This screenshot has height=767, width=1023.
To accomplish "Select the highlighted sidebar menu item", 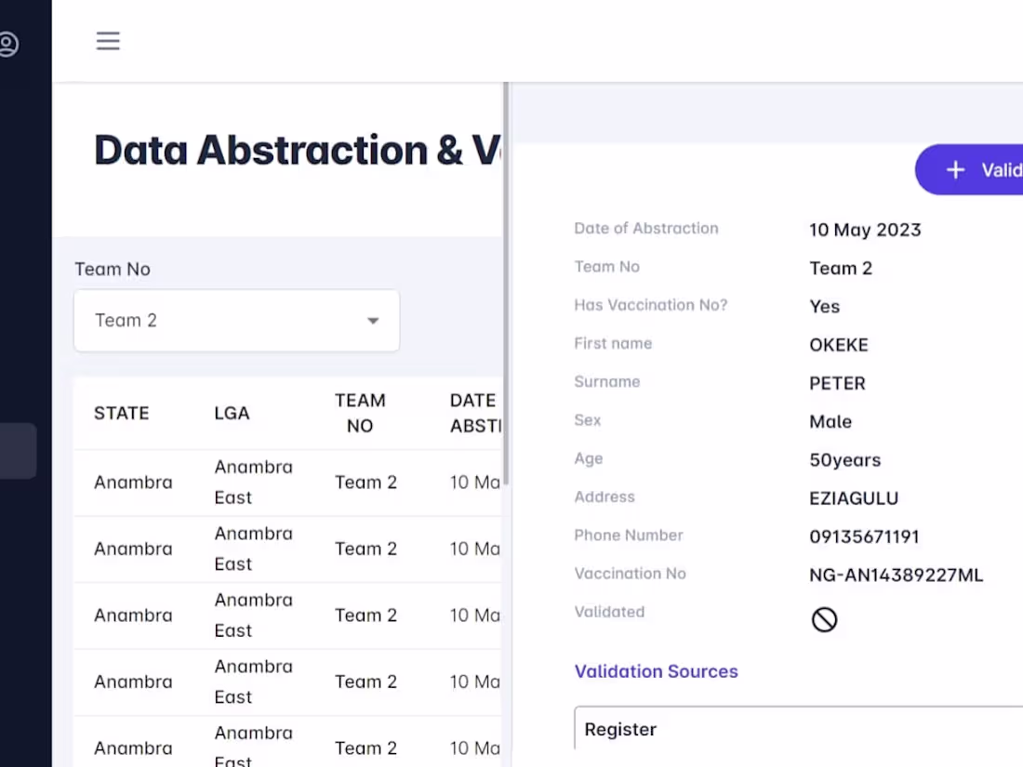I will [x=18, y=451].
